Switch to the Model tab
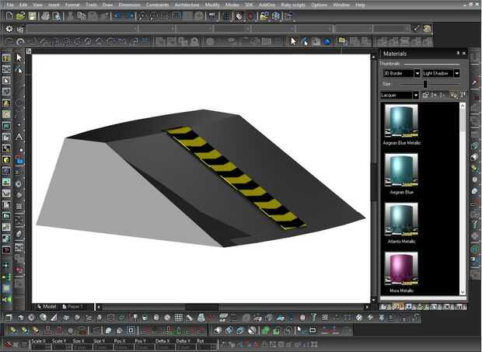The width and height of the screenshot is (482, 352). 47,306
